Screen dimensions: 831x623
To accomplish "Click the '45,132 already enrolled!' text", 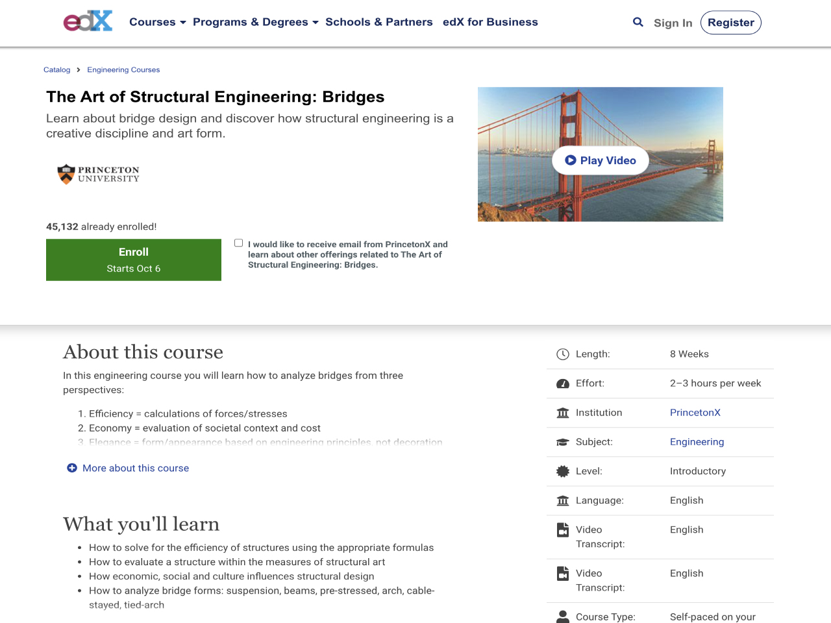I will point(101,226).
